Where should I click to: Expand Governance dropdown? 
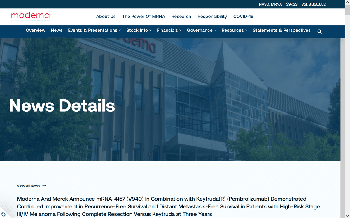click(x=202, y=30)
